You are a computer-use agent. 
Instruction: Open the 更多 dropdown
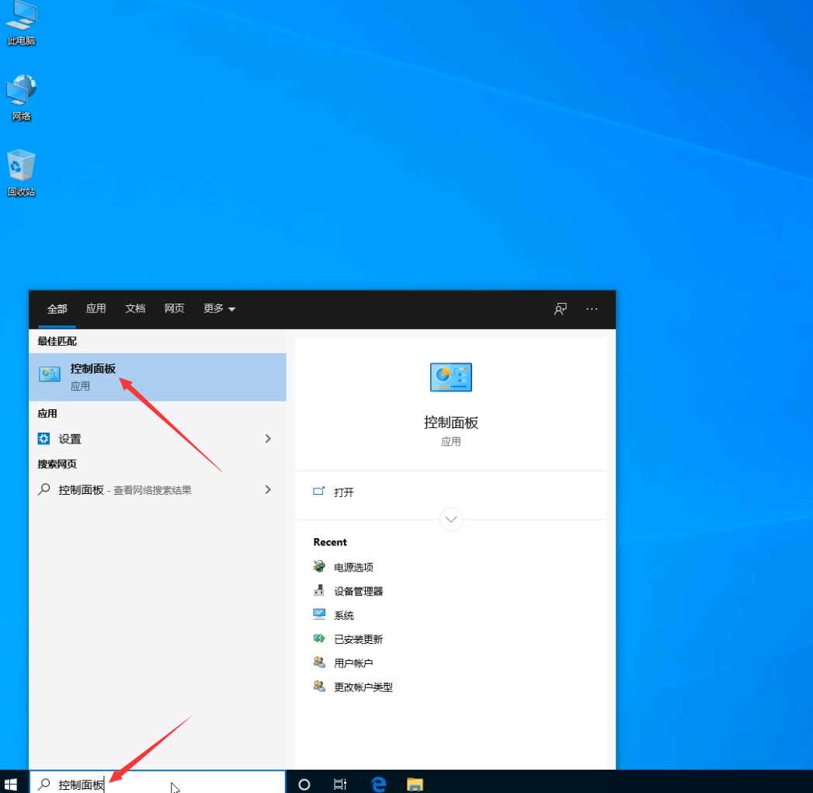pos(219,308)
